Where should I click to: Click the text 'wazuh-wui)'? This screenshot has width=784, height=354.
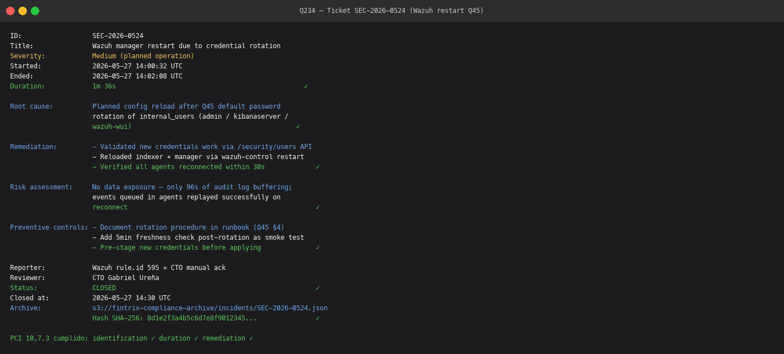click(112, 127)
